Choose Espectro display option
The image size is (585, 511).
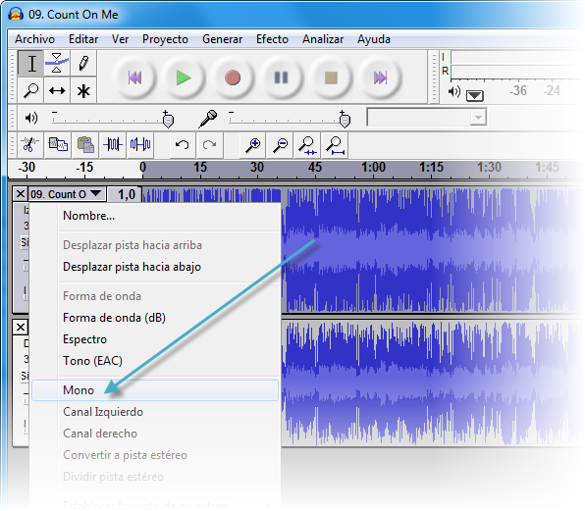[155, 339]
